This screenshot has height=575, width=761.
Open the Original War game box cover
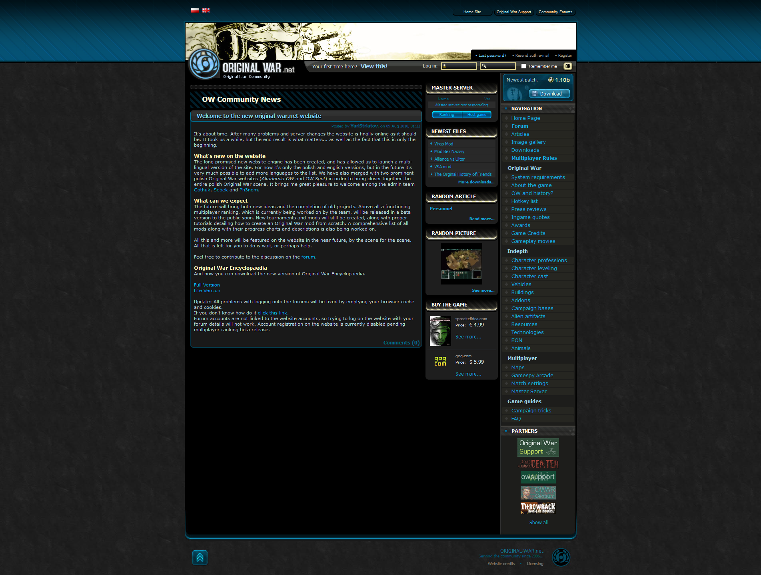point(440,331)
